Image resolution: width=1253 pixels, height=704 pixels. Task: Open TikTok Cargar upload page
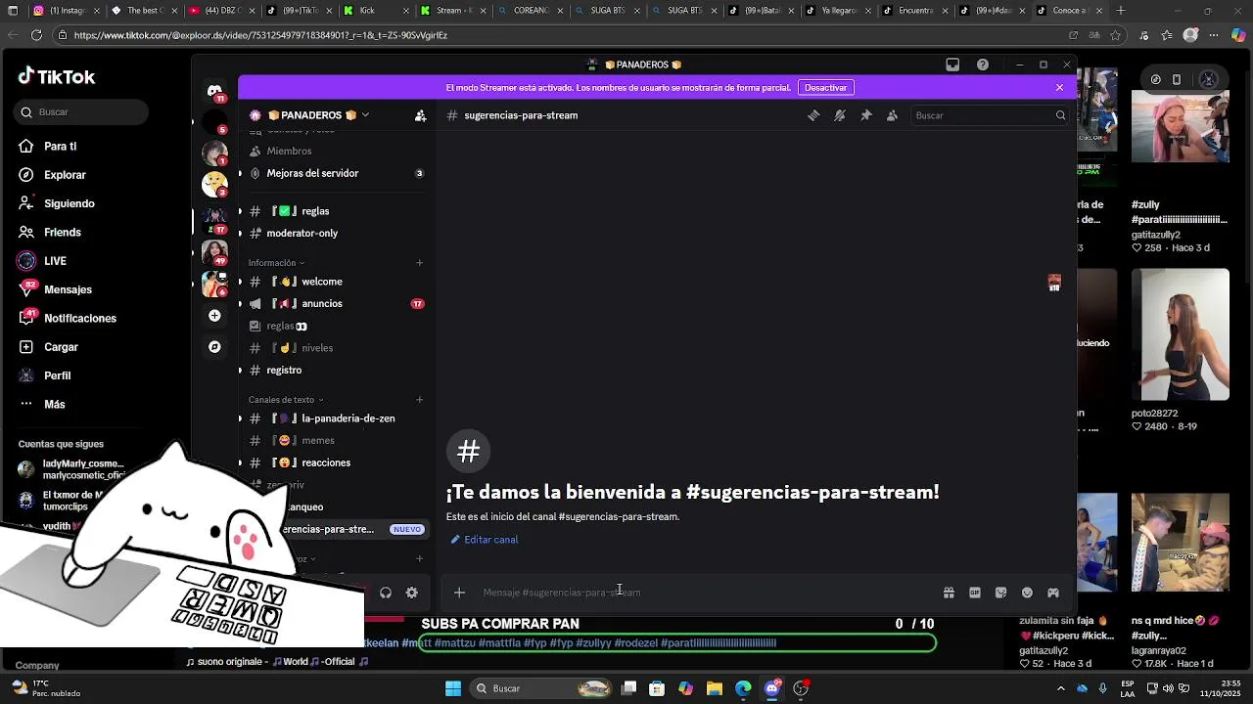(48, 347)
